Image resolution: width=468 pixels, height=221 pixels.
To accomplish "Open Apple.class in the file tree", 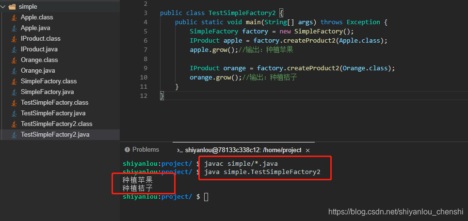I will [37, 17].
